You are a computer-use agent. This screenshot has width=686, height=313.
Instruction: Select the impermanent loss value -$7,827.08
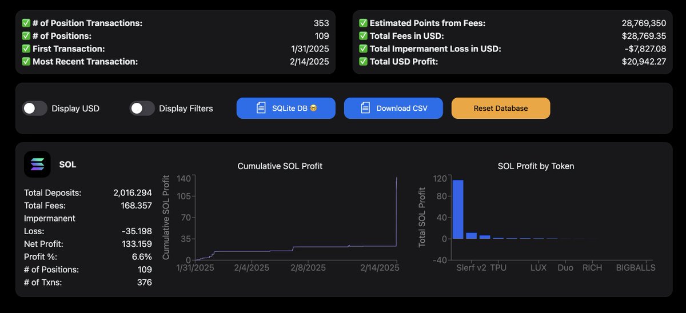pyautogui.click(x=645, y=49)
